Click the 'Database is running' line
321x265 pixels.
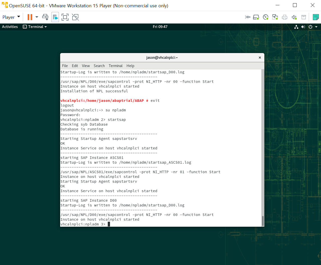coord(82,129)
